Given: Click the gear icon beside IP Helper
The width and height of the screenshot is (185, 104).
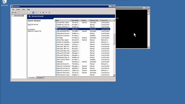Looking at the screenshot, I should point(56,38).
